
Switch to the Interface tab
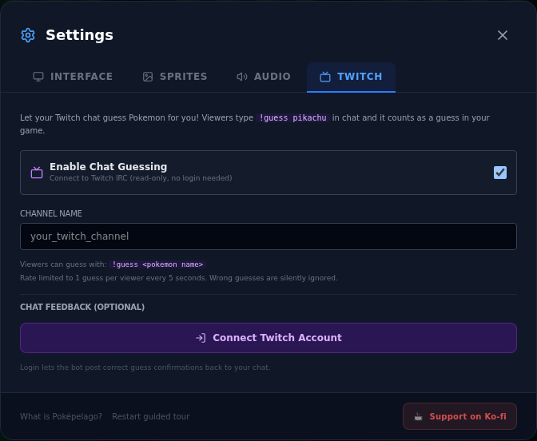pos(73,77)
